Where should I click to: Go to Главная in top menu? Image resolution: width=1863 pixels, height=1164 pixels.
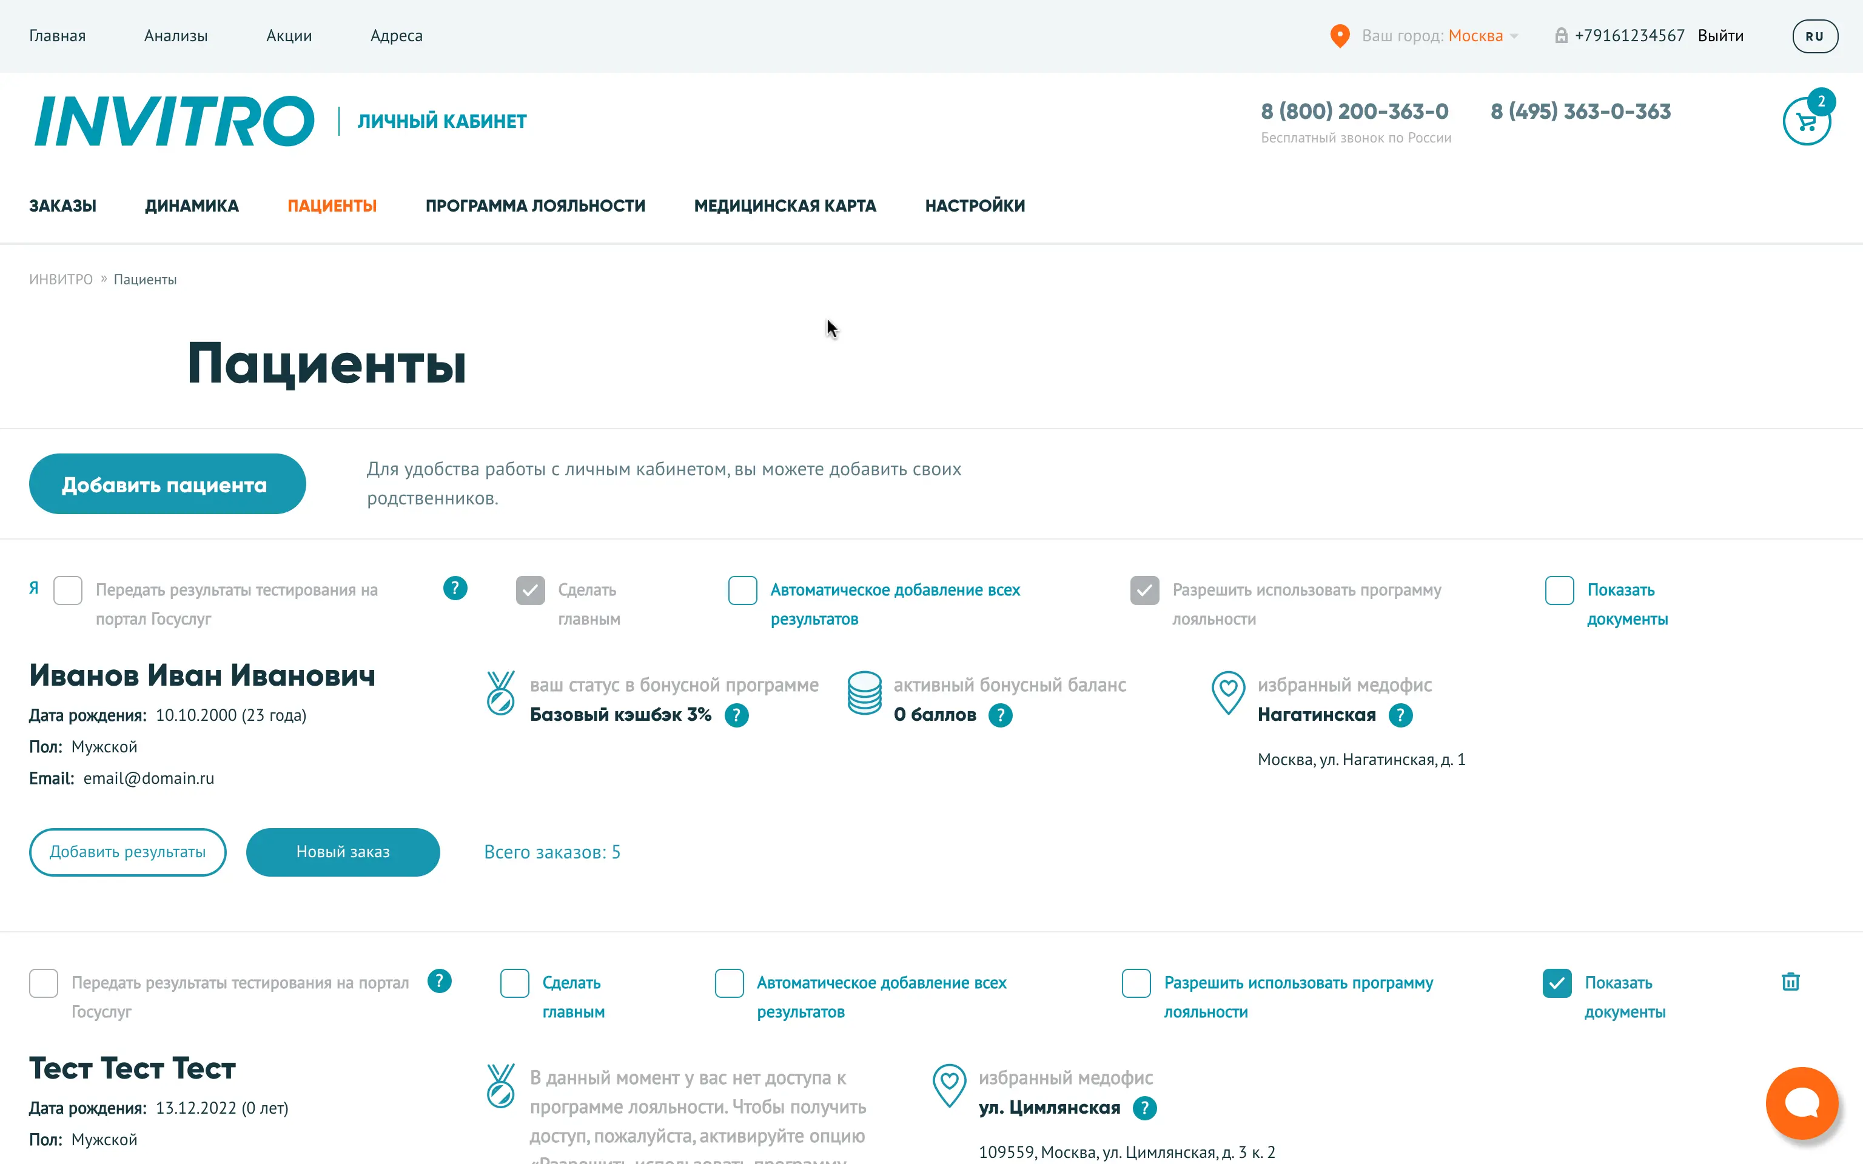pyautogui.click(x=57, y=36)
